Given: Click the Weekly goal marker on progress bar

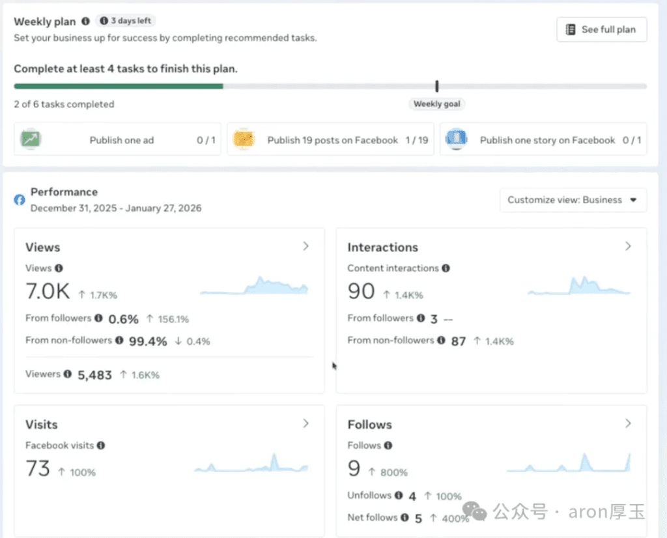Looking at the screenshot, I should coord(437,87).
